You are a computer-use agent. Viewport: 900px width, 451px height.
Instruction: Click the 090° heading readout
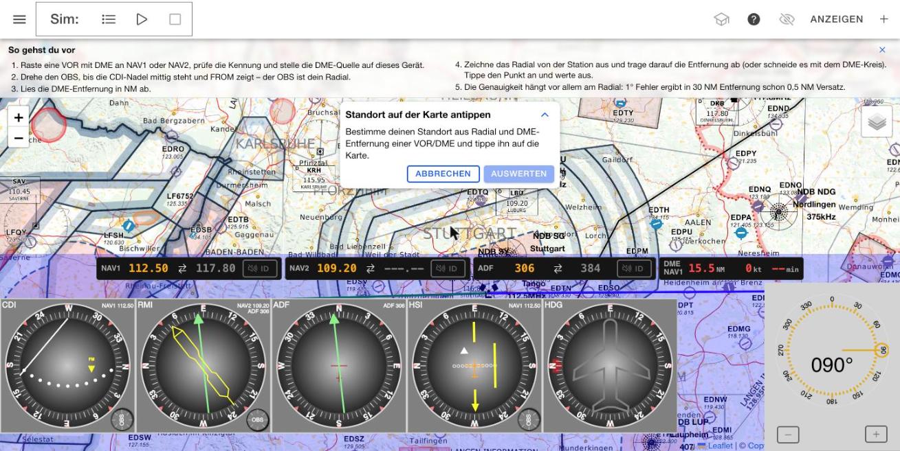click(832, 365)
